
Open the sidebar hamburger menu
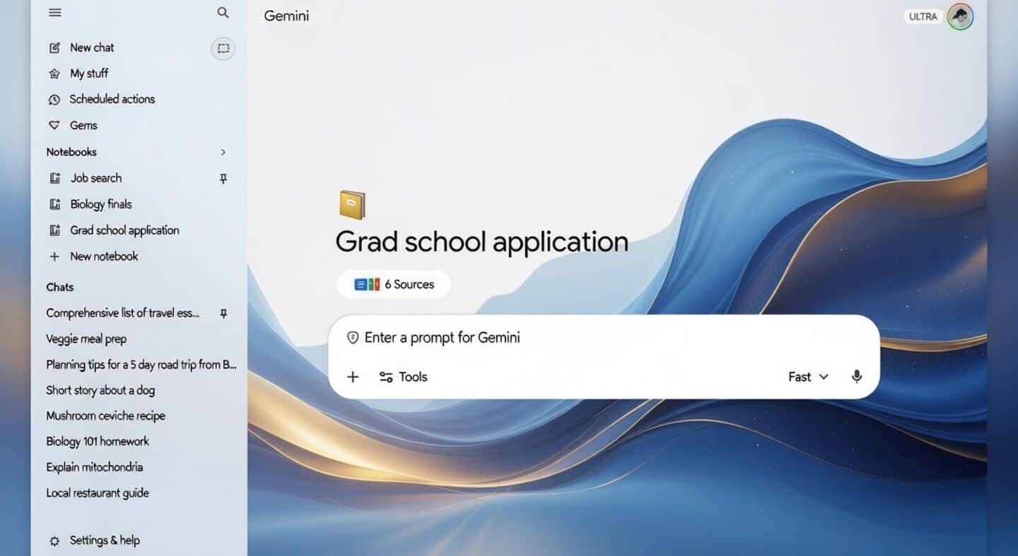pos(54,12)
